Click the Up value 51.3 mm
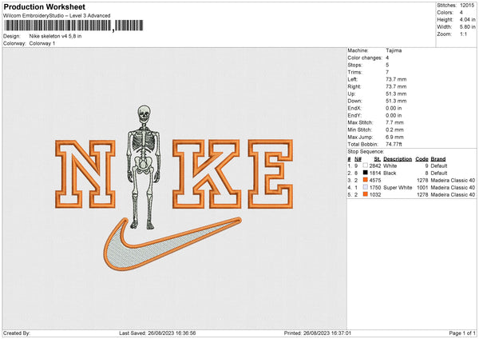Image resolution: width=479 pixels, height=339 pixels. click(396, 94)
